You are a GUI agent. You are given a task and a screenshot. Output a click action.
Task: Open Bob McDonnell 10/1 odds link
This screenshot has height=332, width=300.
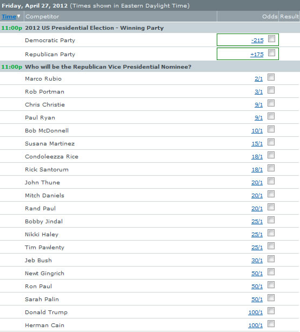[x=257, y=131]
